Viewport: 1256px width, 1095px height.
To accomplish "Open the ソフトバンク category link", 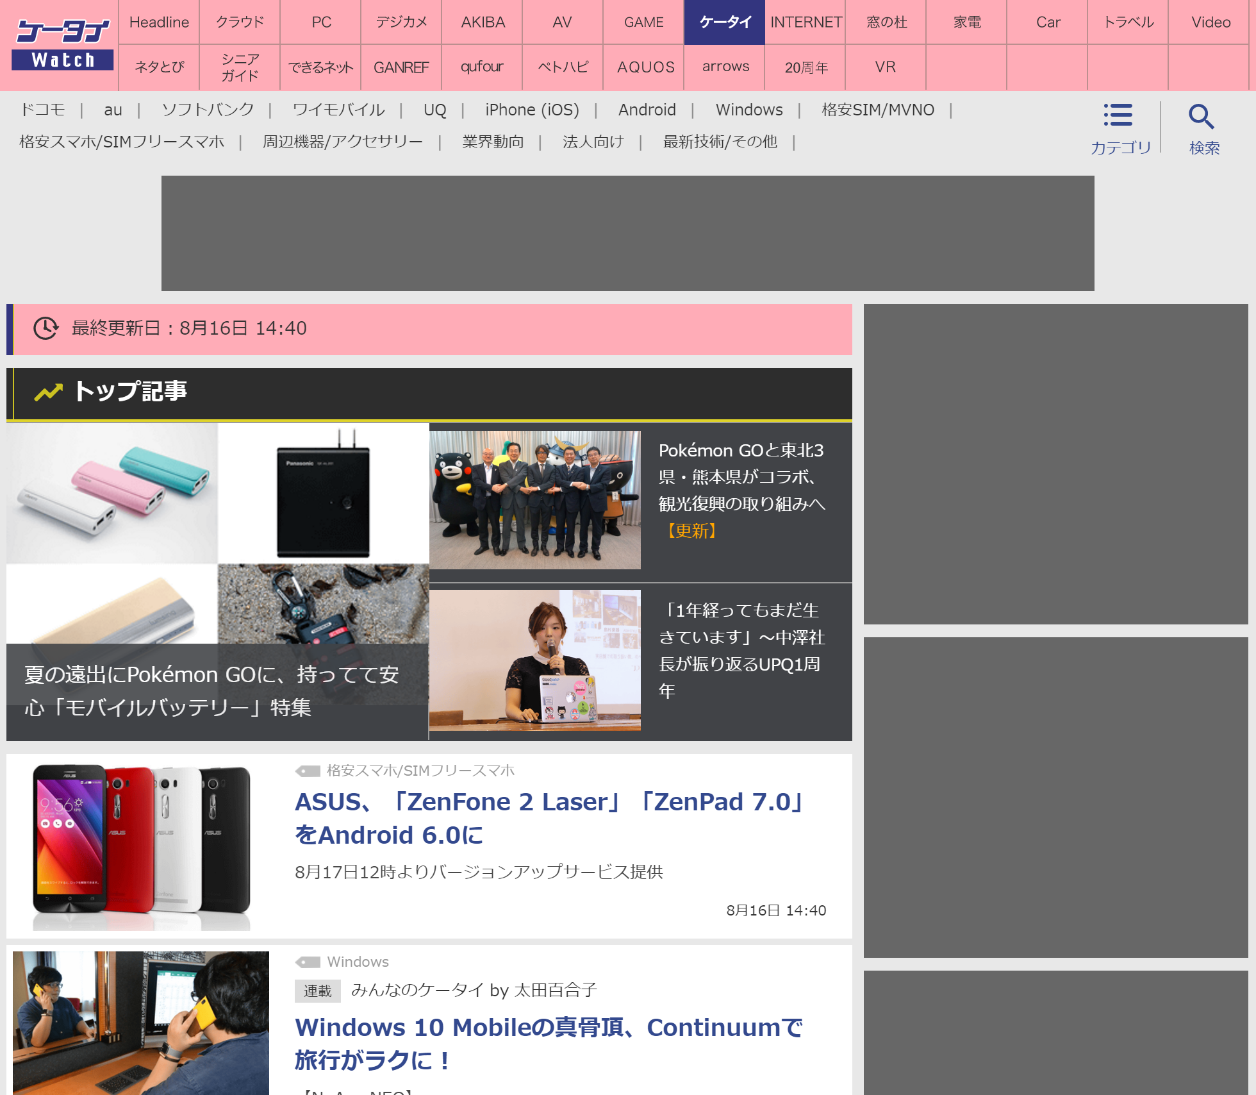I will point(208,110).
